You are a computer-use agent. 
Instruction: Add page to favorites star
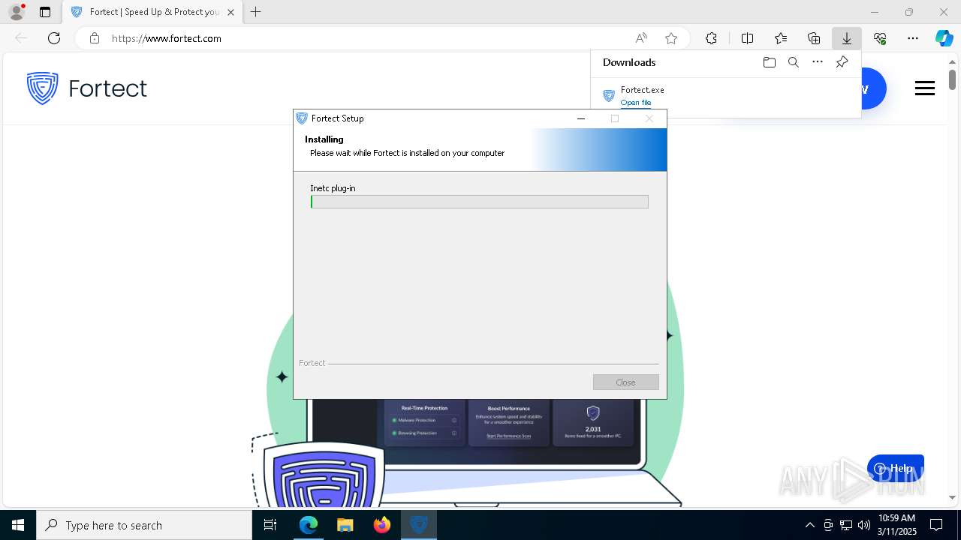click(671, 38)
